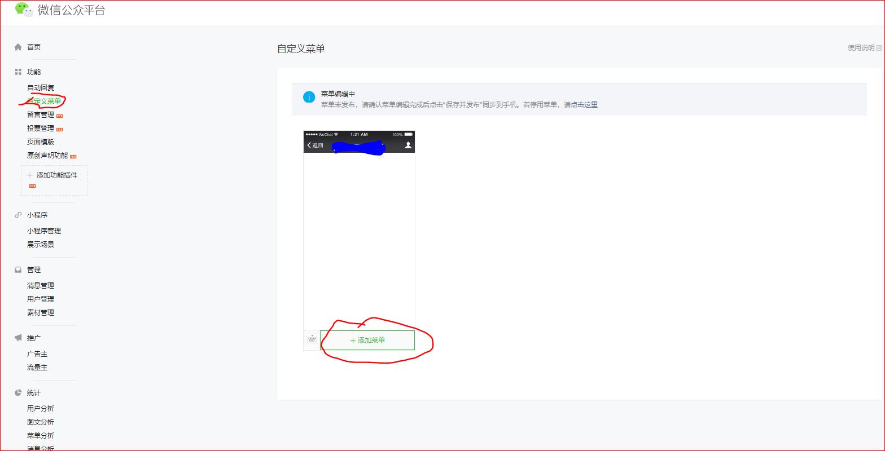Click the mini program icon beside 小程序
This screenshot has width=885, height=451.
(18, 215)
